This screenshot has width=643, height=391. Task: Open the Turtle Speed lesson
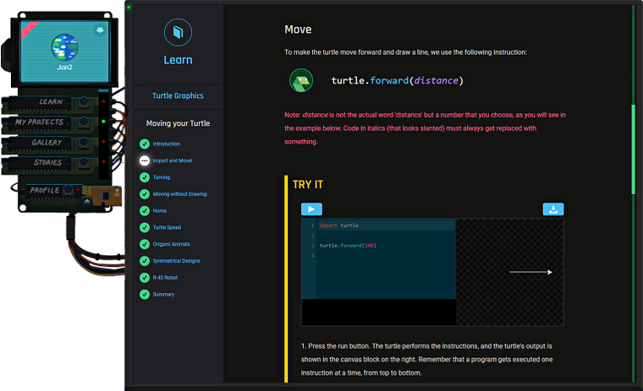(x=167, y=227)
